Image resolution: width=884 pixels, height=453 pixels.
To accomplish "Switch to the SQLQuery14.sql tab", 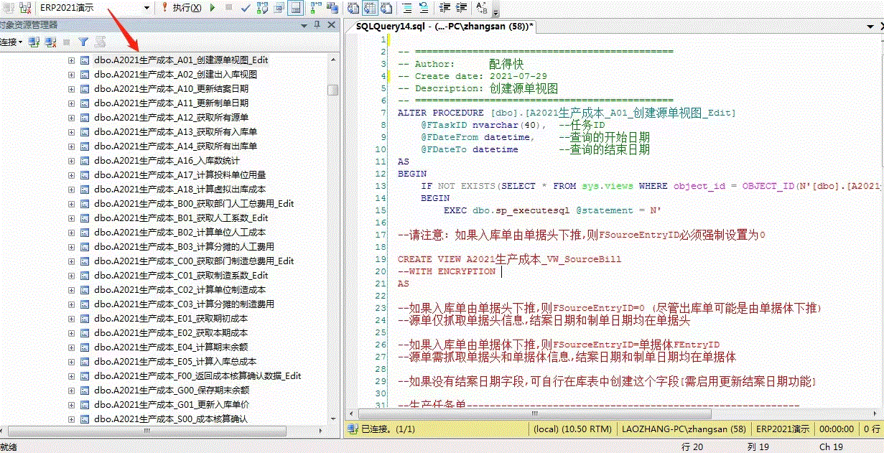I will pos(444,26).
